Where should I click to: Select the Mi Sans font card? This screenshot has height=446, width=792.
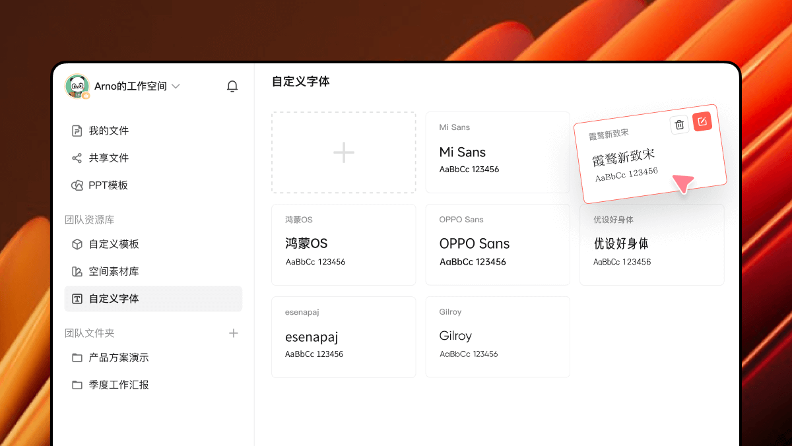pyautogui.click(x=498, y=152)
